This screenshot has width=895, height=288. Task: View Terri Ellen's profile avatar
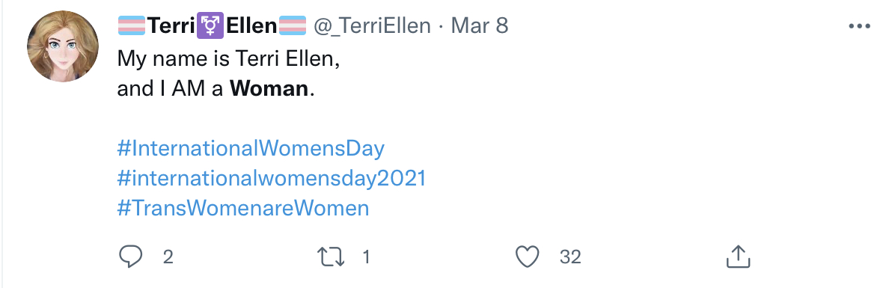click(x=63, y=46)
